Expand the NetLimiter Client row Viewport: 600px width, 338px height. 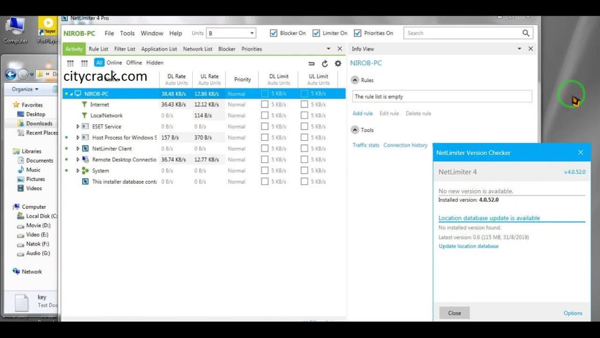coord(78,148)
